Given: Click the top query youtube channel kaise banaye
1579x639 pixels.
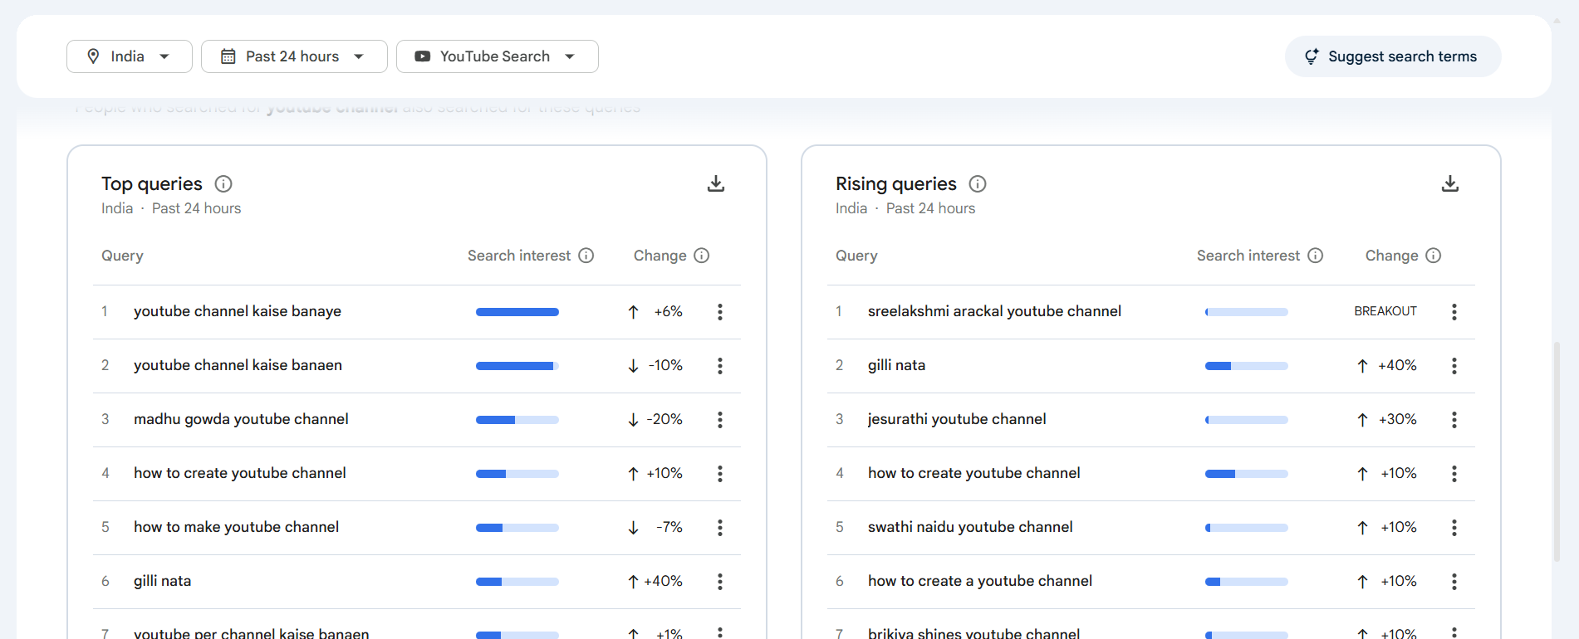Looking at the screenshot, I should pyautogui.click(x=238, y=311).
